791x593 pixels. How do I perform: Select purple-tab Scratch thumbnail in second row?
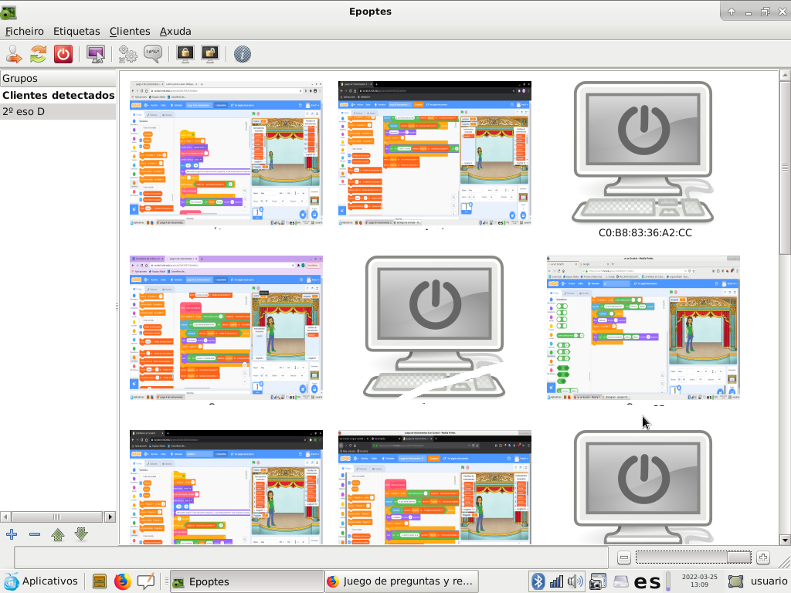point(226,327)
